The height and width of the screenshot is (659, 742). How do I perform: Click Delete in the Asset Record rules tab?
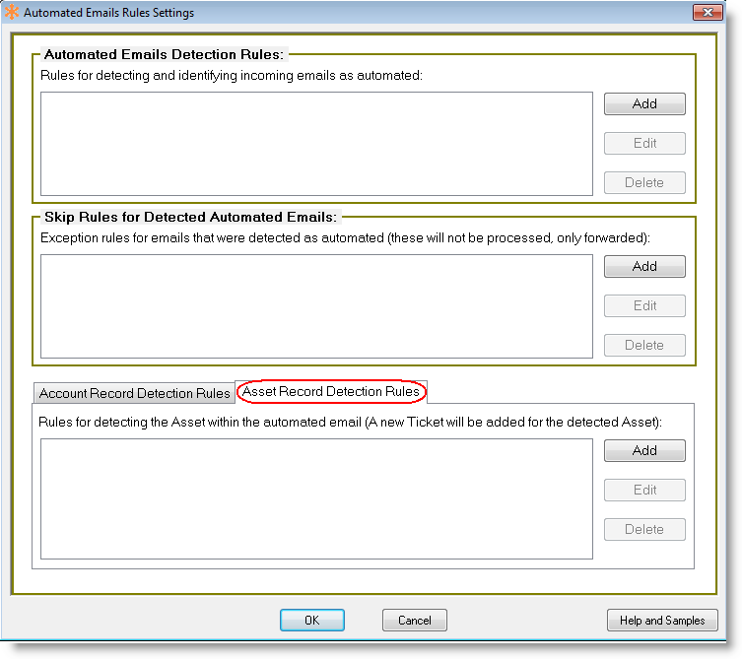[x=644, y=529]
